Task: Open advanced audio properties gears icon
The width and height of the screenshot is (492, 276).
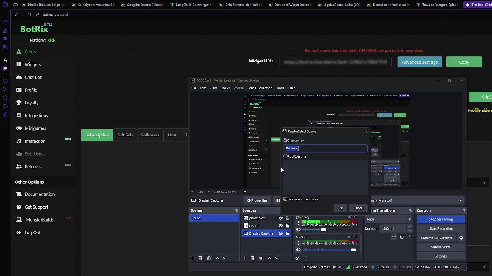Action: 297,258
